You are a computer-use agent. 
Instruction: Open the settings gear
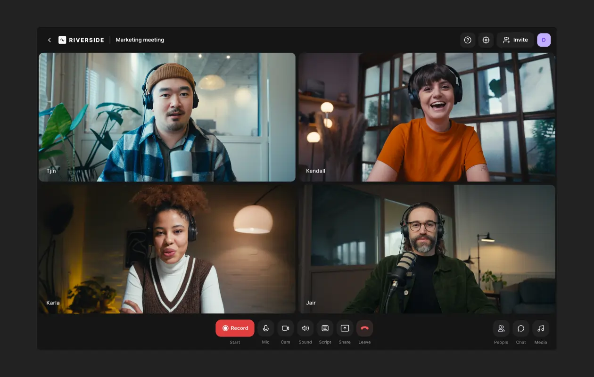[486, 40]
